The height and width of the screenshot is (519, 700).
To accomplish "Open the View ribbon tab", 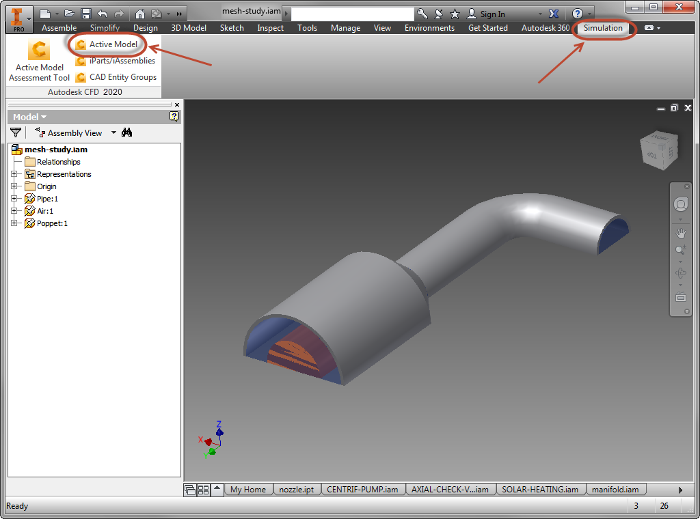I will point(382,27).
